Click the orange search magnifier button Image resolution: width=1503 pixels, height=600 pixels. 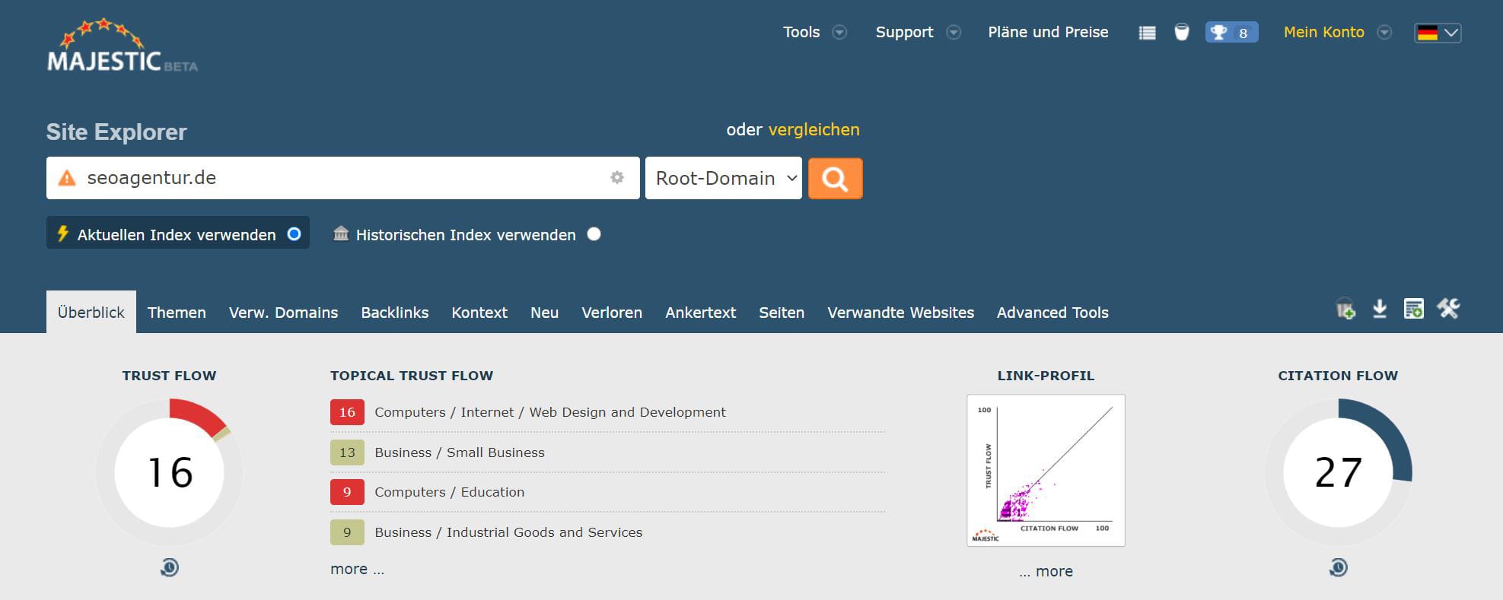(835, 178)
